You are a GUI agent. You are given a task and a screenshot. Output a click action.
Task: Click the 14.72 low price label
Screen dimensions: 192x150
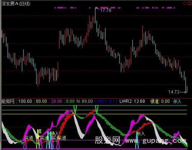coord(174,92)
